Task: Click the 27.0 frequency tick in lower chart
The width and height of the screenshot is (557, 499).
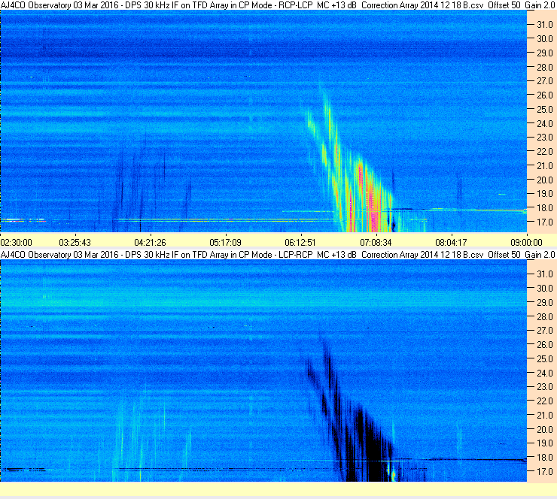Action: coord(545,331)
